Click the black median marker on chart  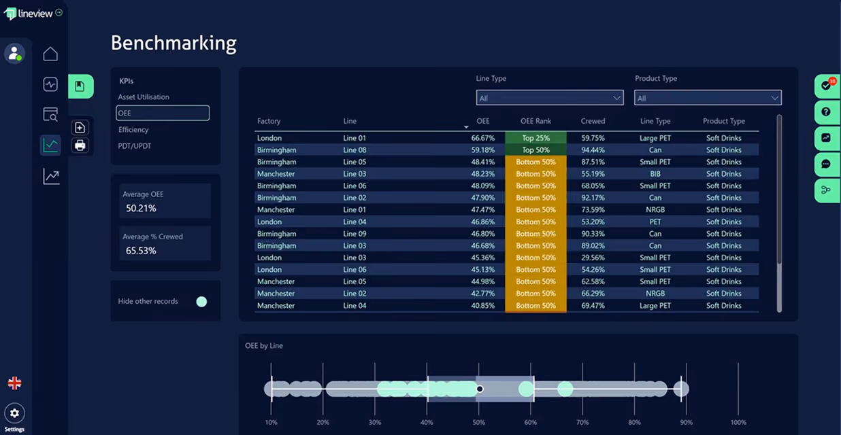[x=480, y=389]
